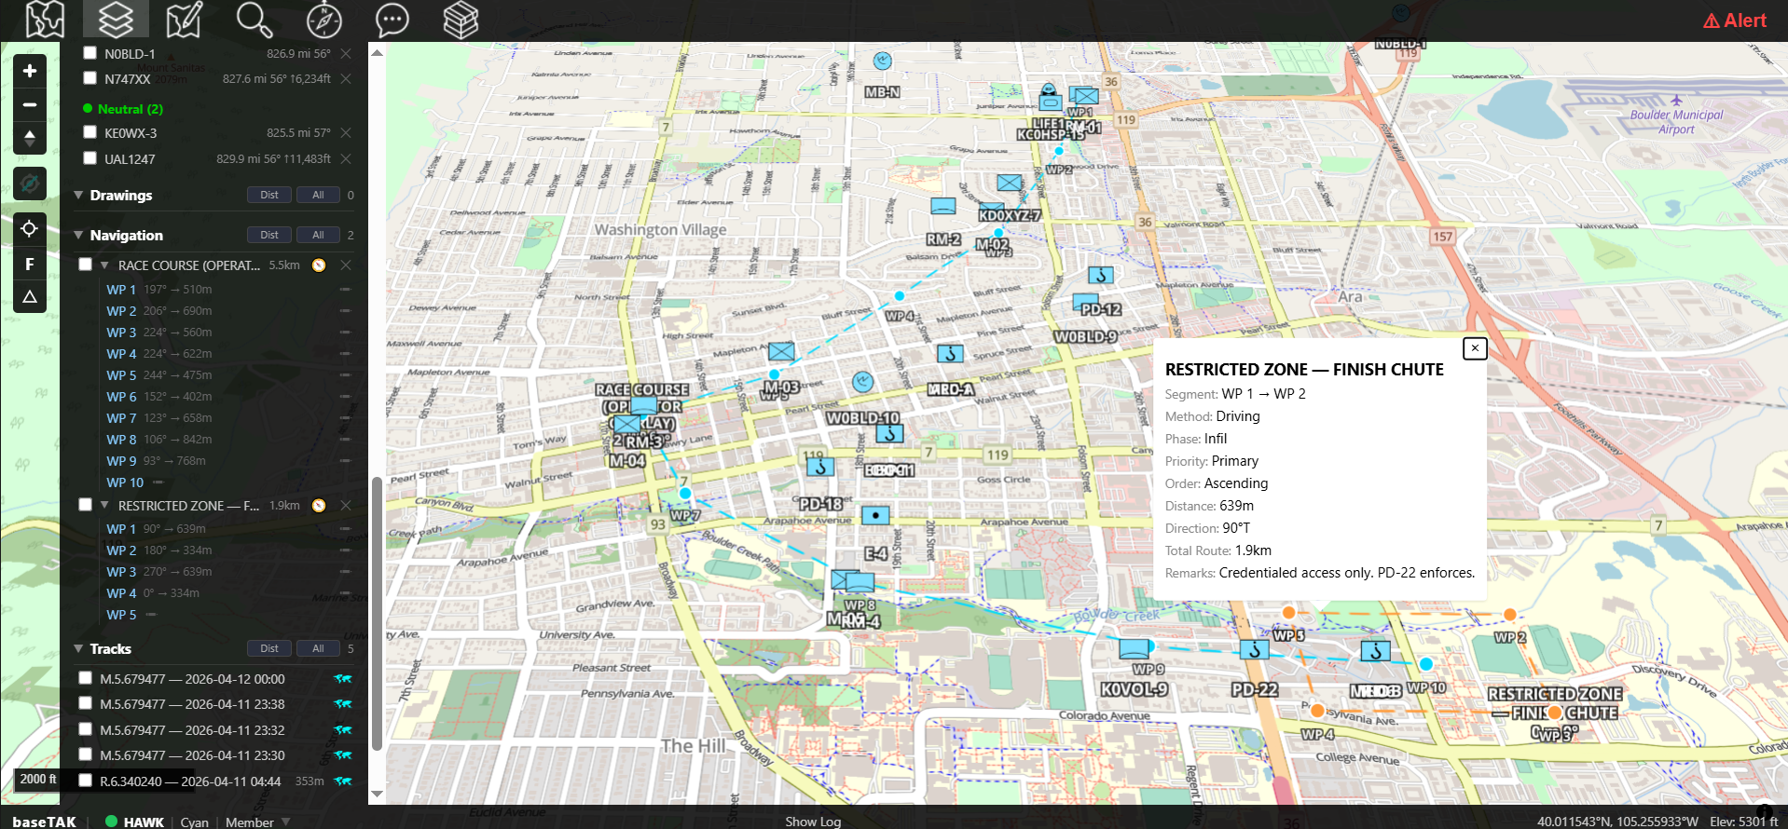Viewport: 1788px width, 829px height.
Task: Click Dist button in Tracks header
Action: [269, 648]
